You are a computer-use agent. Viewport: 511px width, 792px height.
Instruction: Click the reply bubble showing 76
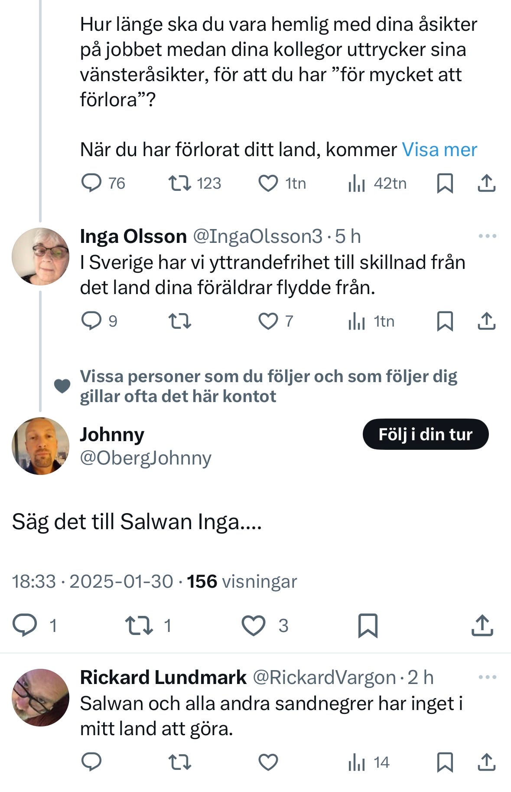[x=92, y=183]
